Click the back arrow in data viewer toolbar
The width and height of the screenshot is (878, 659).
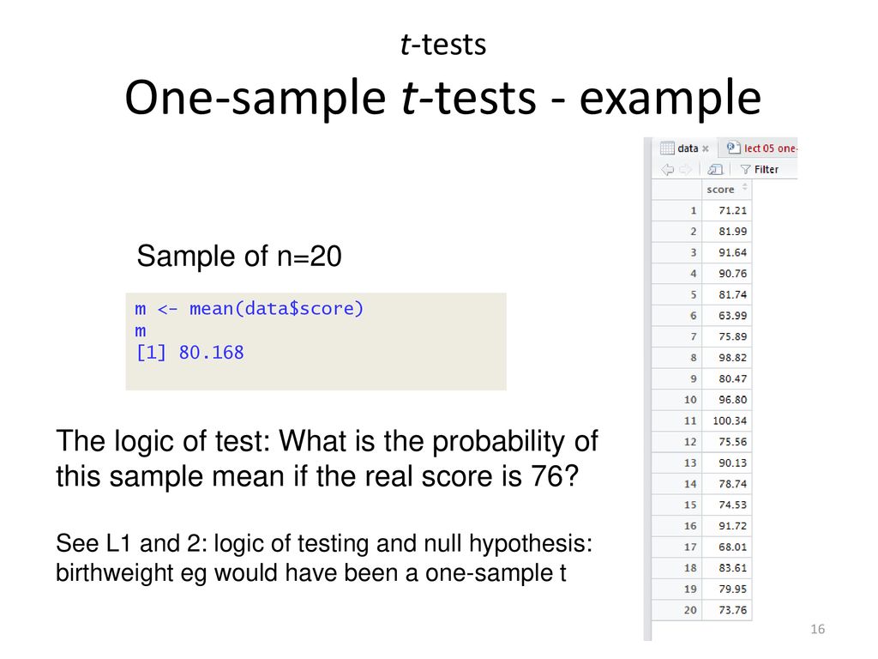(667, 169)
